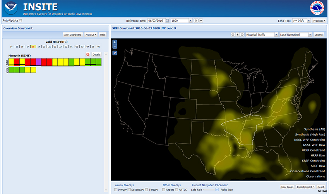Click the Help button
Image resolution: width=329 pixels, height=194 pixels.
click(x=103, y=34)
